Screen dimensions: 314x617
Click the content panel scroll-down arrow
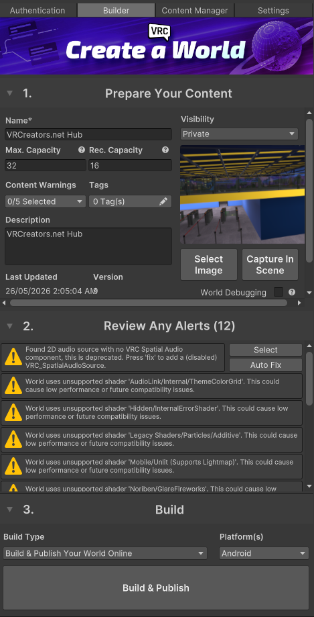point(309,293)
